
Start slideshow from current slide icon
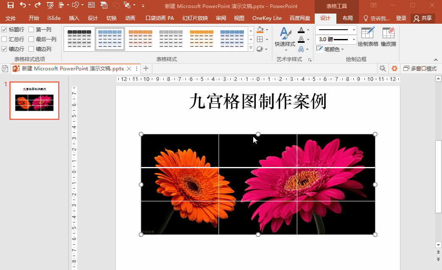click(x=50, y=5)
